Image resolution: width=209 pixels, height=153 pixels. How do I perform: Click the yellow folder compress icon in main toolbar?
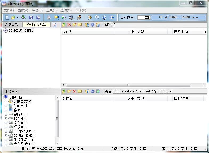tap(56, 18)
